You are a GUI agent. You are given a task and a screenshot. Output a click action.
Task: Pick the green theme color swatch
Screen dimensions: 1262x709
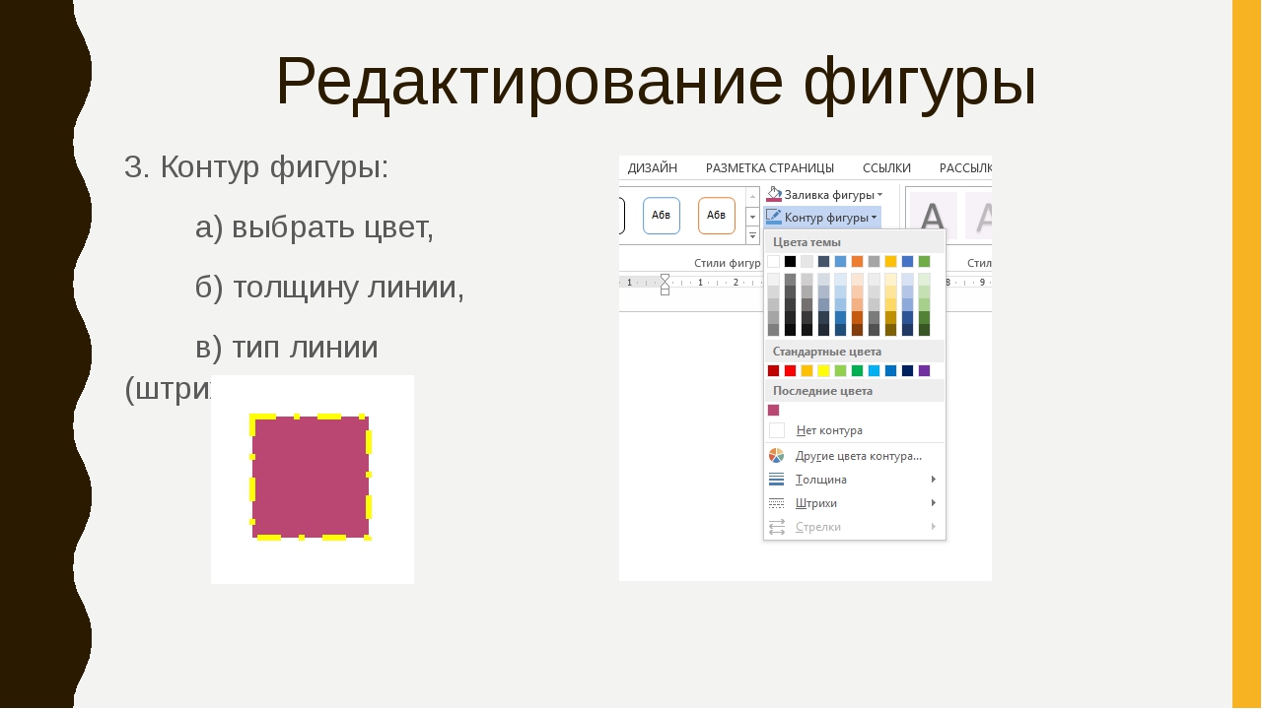[925, 261]
